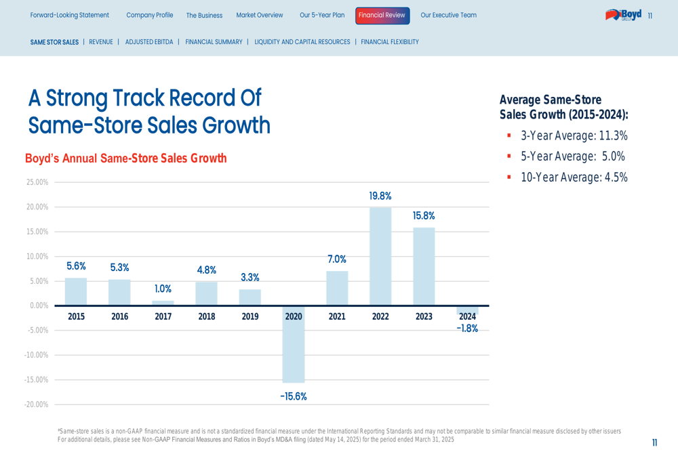Click the '25.00%' y-axis label
678x464 pixels.
pos(37,182)
